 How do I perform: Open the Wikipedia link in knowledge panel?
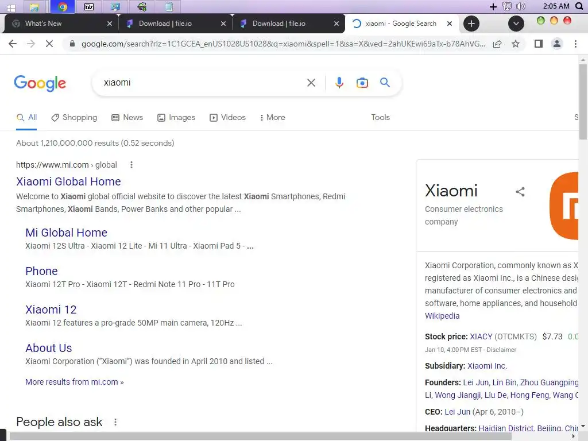coord(442,316)
